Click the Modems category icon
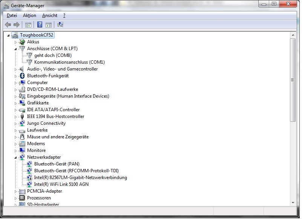 pyautogui.click(x=22, y=144)
